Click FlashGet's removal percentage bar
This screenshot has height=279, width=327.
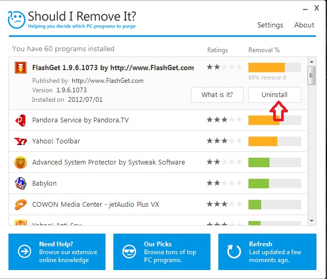coord(274,68)
